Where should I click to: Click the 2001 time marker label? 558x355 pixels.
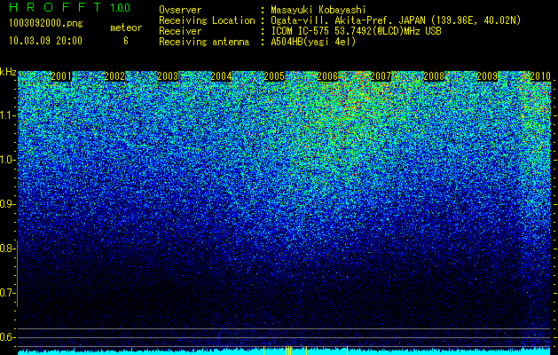tap(61, 76)
